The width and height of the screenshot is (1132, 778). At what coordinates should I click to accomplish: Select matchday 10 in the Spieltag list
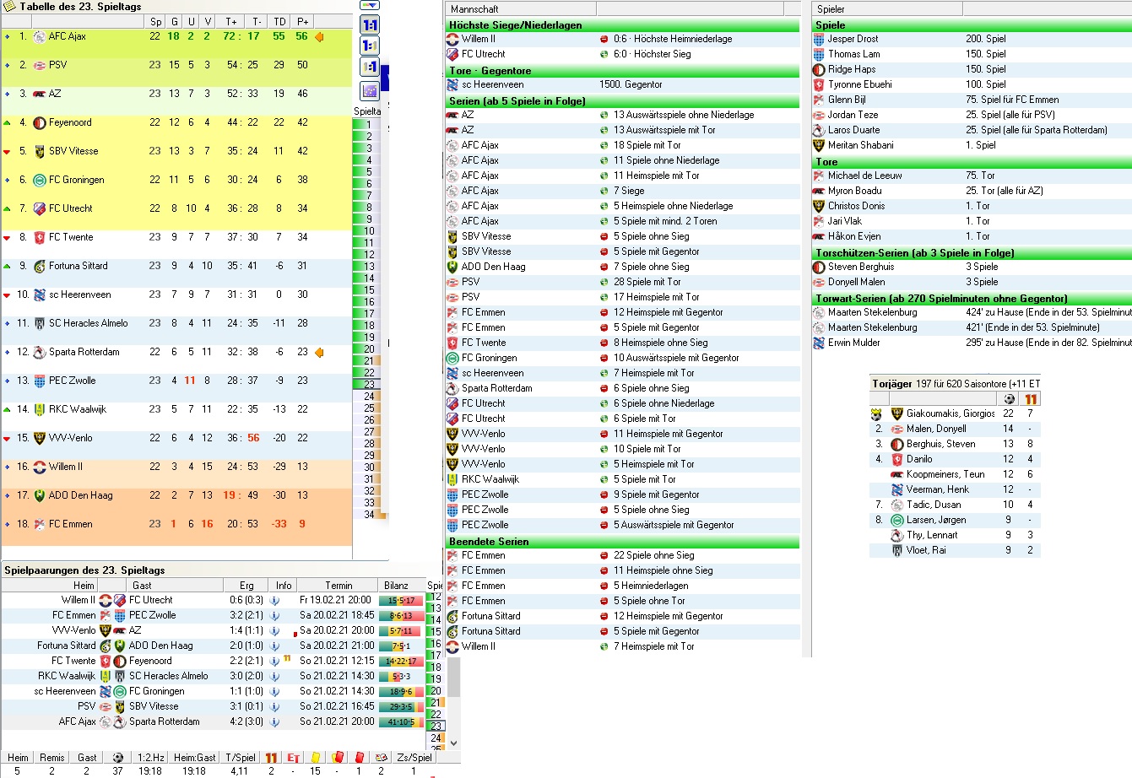pos(369,231)
